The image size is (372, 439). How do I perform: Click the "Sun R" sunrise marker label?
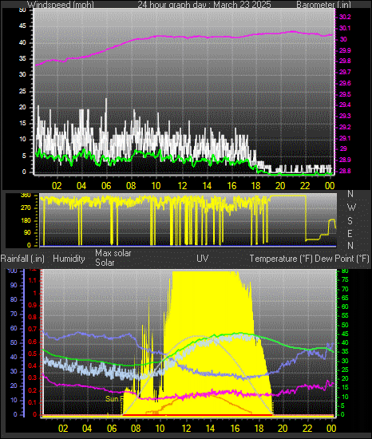click(114, 398)
